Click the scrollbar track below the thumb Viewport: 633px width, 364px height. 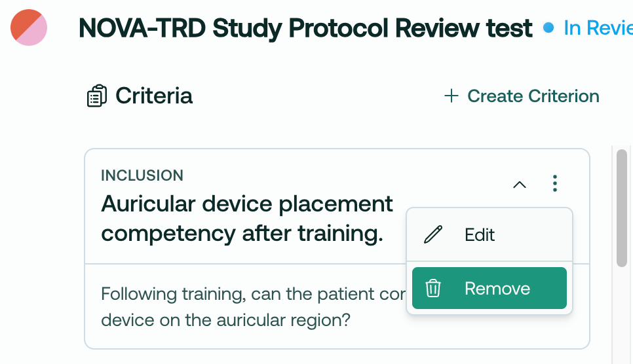(622, 315)
